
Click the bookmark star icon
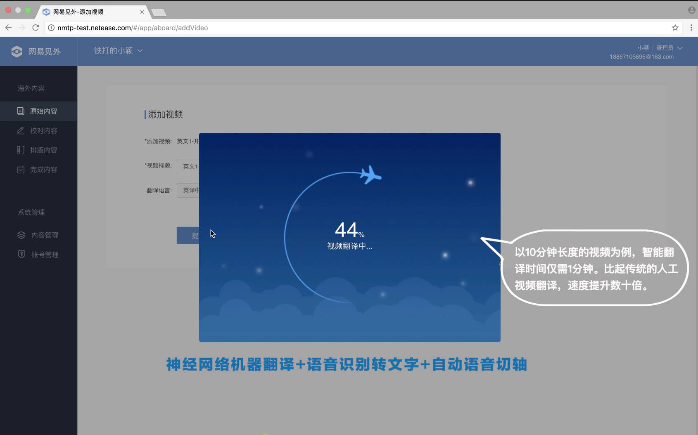coord(675,28)
